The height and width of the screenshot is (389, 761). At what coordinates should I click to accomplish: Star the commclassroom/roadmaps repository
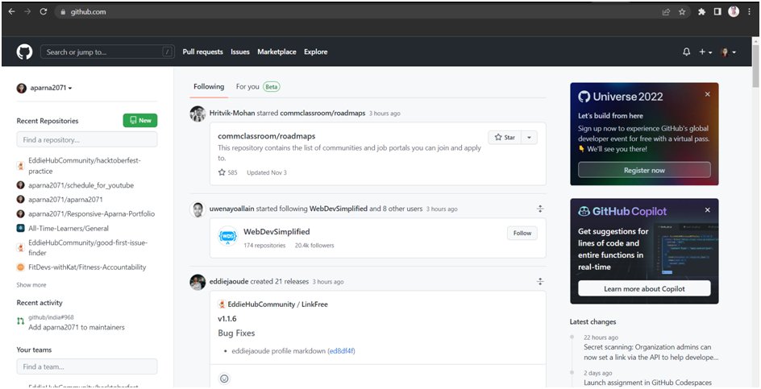(505, 137)
